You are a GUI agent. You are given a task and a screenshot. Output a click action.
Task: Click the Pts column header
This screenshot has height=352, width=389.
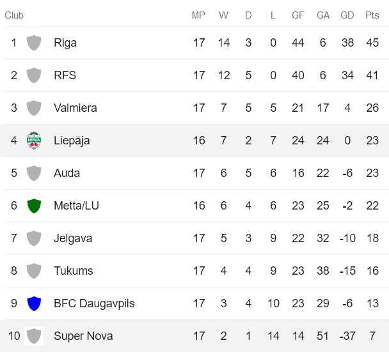[372, 15]
